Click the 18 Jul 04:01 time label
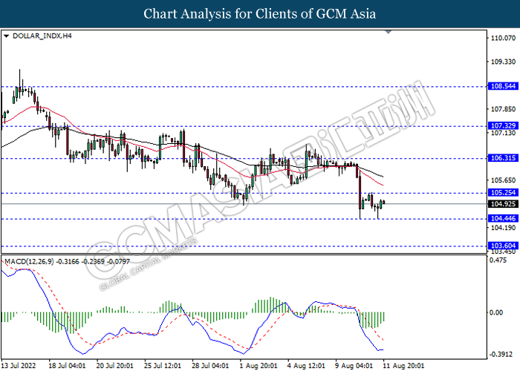Viewport: 520px width, 371px height. (x=68, y=366)
